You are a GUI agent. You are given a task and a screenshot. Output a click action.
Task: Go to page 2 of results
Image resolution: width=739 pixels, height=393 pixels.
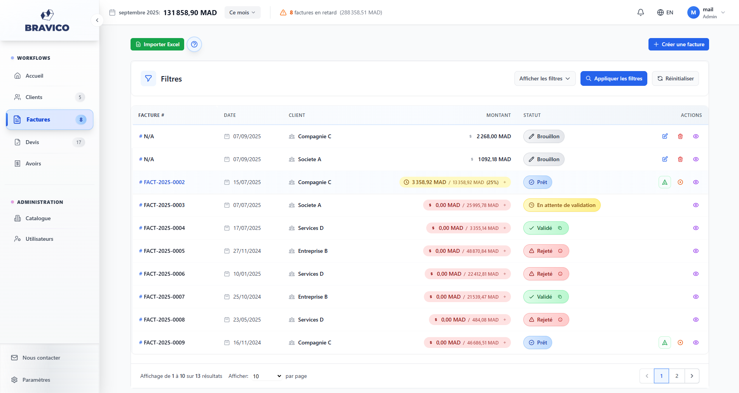pos(677,376)
